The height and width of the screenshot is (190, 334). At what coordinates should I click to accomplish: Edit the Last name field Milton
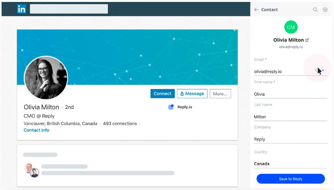[291, 117]
